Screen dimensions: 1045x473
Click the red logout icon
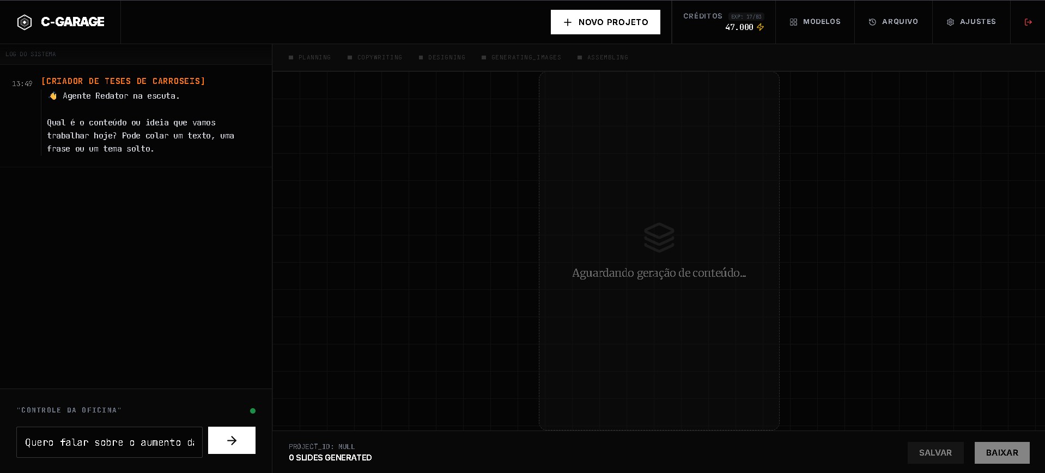coord(1028,22)
